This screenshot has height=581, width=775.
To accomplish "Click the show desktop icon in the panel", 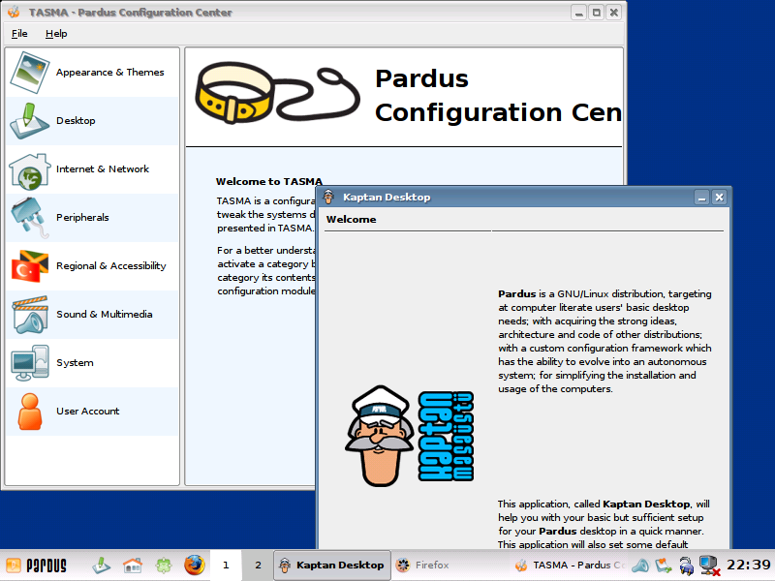I will click(x=102, y=566).
